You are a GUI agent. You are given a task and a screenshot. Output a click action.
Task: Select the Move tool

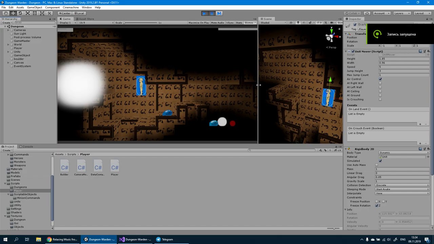pos(13,13)
